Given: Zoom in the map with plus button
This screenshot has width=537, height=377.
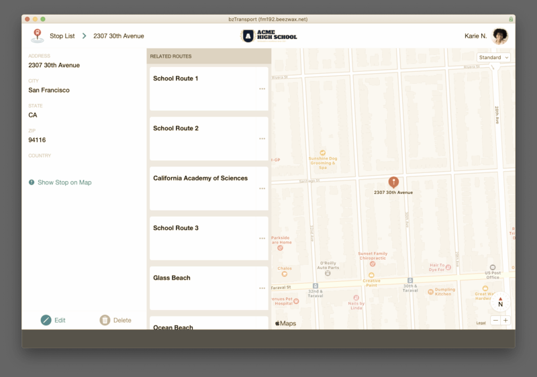Looking at the screenshot, I should 505,321.
